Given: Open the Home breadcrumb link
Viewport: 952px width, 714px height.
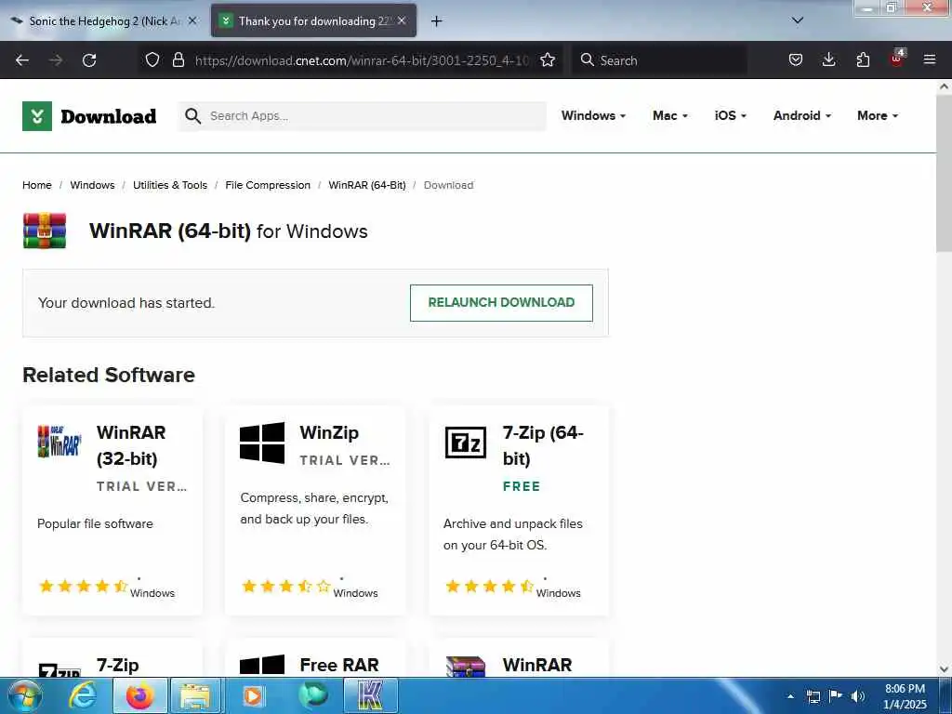Looking at the screenshot, I should point(37,185).
